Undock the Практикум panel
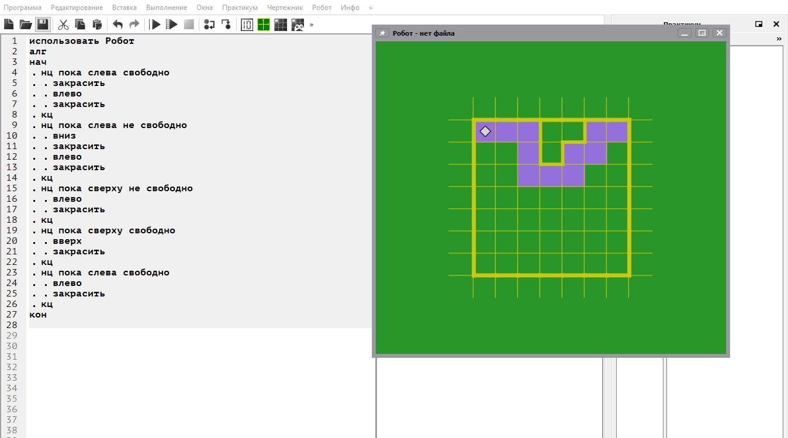Screen dimensions: 788x438 point(759,24)
